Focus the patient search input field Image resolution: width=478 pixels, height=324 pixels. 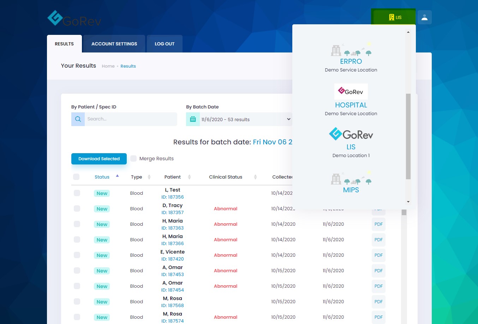pyautogui.click(x=131, y=119)
